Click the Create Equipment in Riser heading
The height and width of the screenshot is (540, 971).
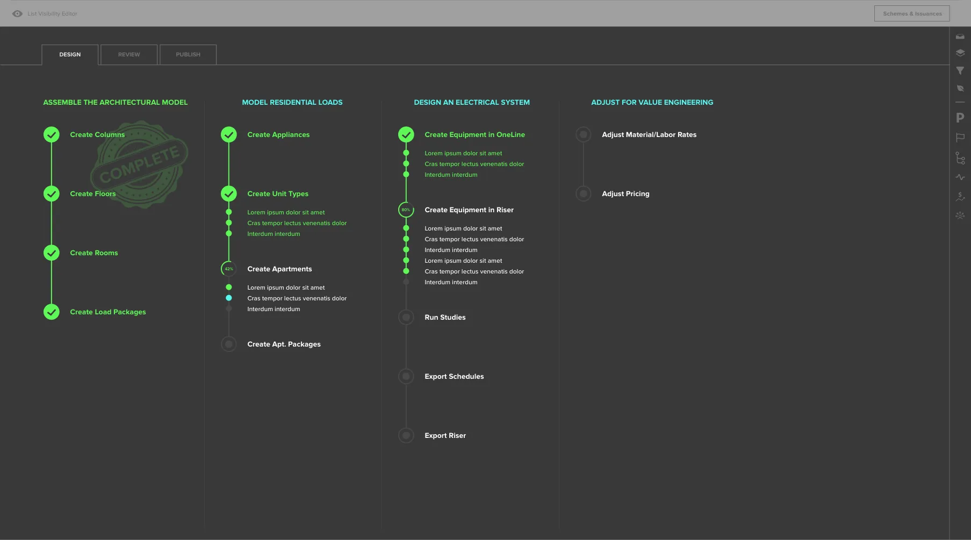[x=469, y=210]
